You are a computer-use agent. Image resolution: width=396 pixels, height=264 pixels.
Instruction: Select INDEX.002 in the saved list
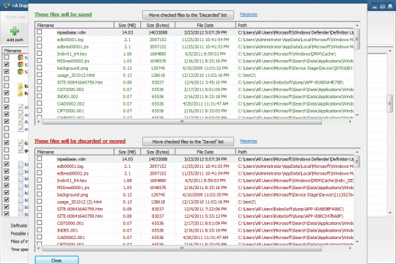coord(67,97)
